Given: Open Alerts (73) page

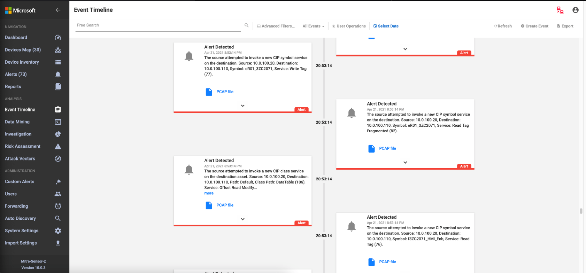Looking at the screenshot, I should click(x=16, y=74).
